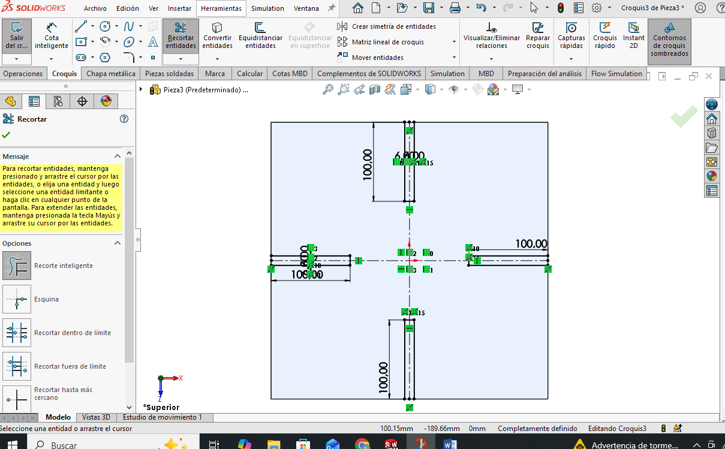Click Visualizar/Eliminar relaciones button
The width and height of the screenshot is (725, 449).
[x=492, y=36]
